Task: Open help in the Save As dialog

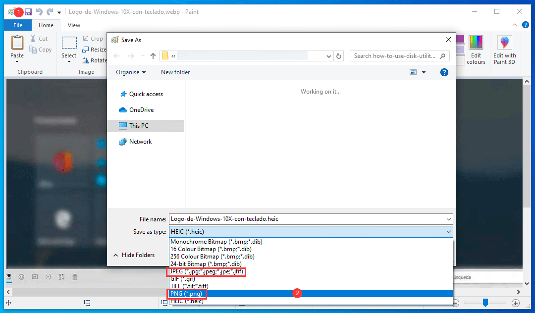Action: pyautogui.click(x=444, y=72)
